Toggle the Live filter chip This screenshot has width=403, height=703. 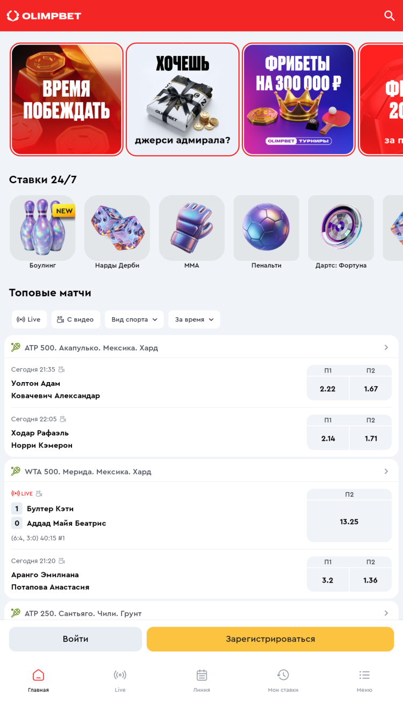(30, 319)
